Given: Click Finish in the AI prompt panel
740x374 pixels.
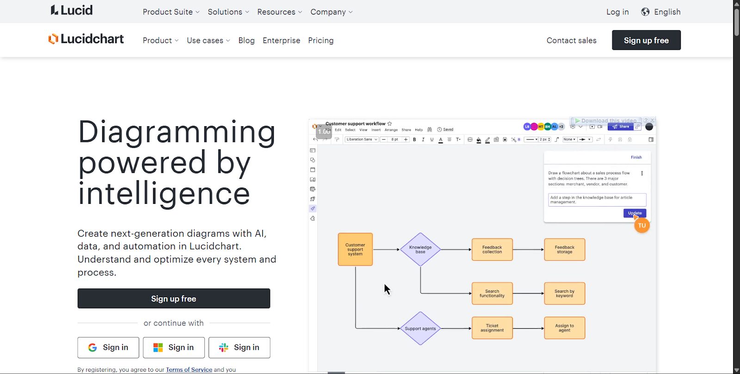Looking at the screenshot, I should [x=636, y=157].
